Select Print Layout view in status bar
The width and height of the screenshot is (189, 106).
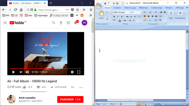tap(139, 104)
